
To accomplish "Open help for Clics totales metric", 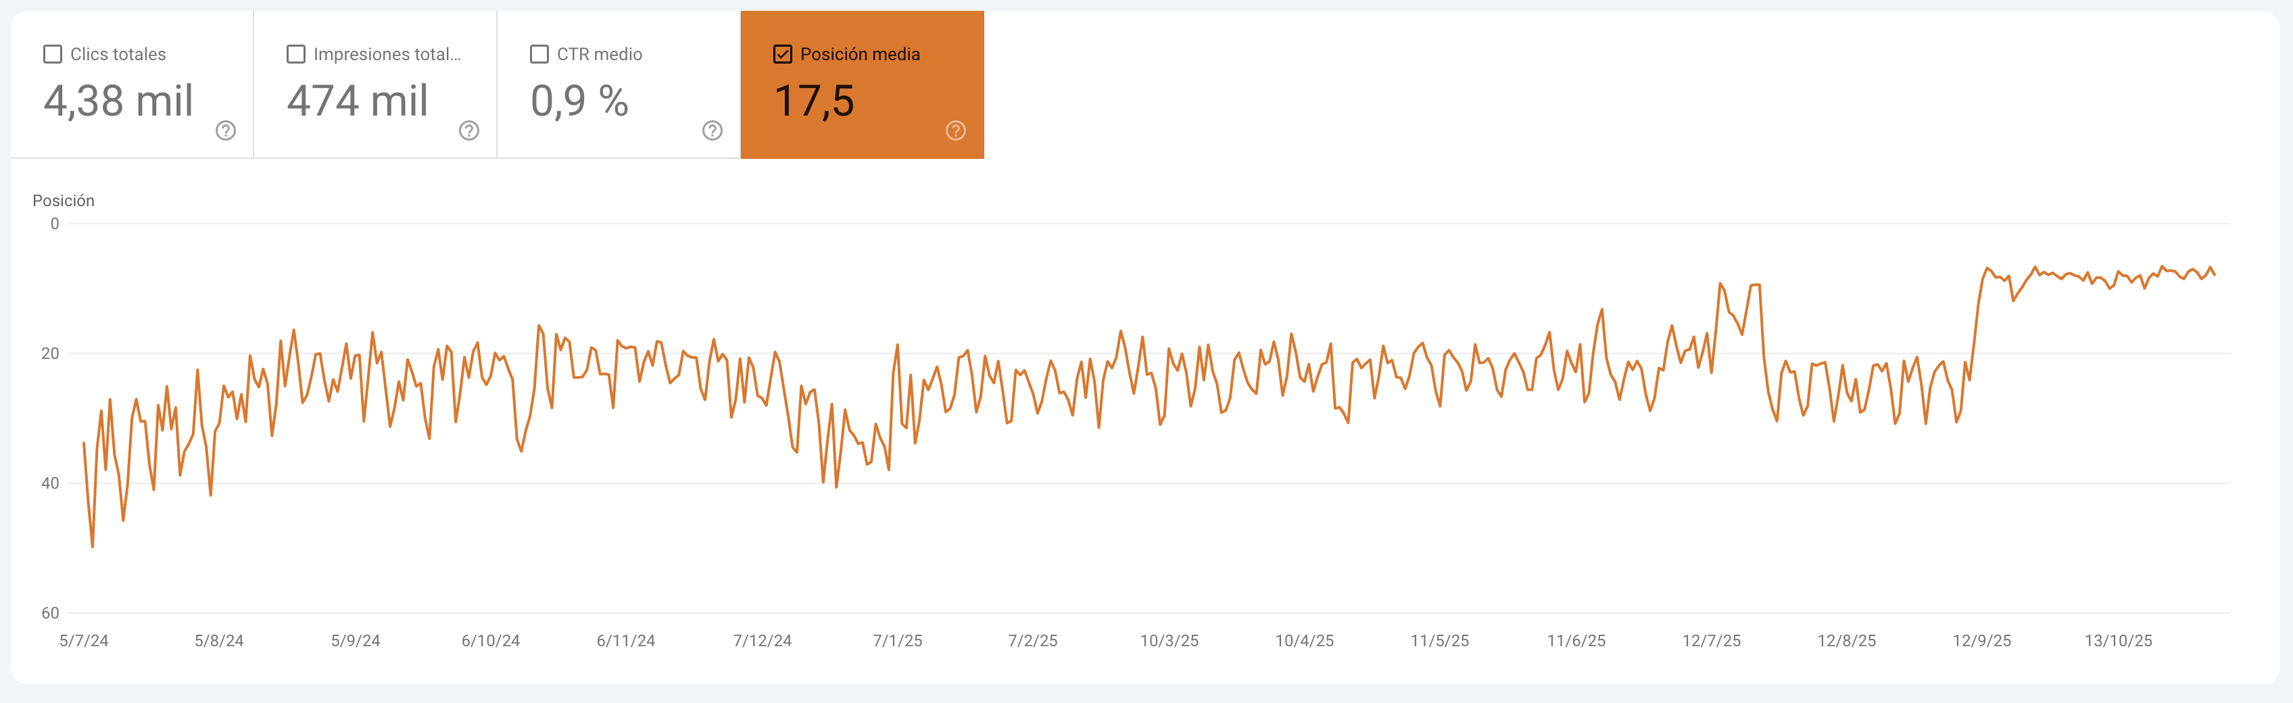I will [x=225, y=131].
